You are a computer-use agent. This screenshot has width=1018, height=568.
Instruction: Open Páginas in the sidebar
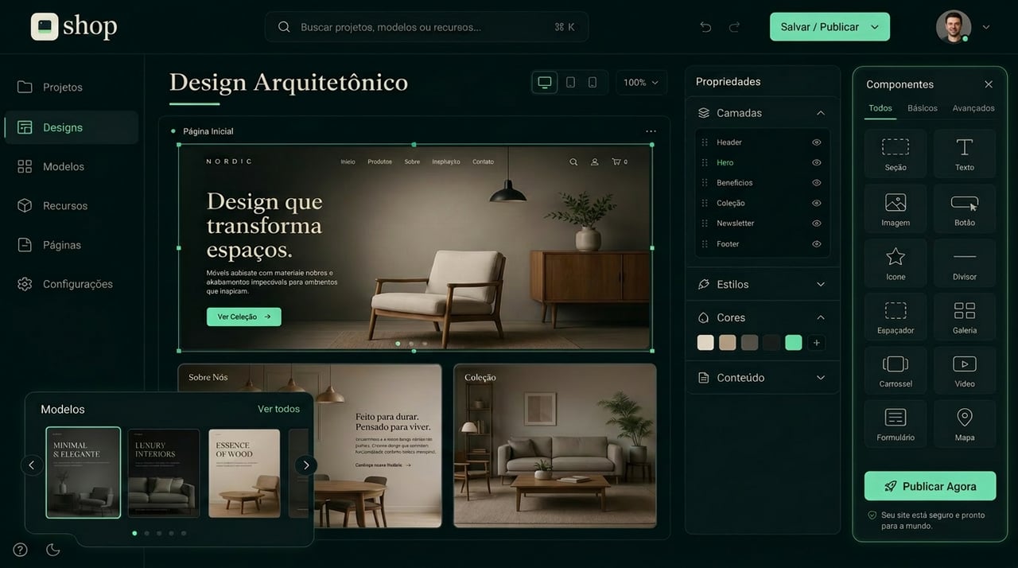[72, 245]
